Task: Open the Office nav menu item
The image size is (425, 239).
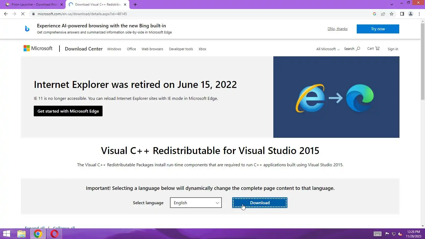Action: (x=131, y=49)
